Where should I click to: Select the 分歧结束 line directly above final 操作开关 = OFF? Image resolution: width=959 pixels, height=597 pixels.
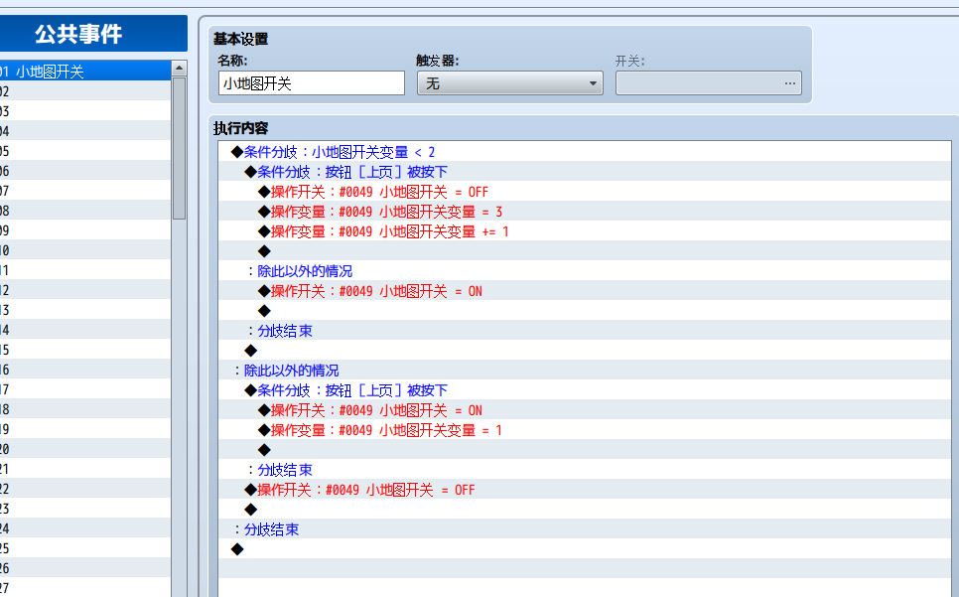584,470
